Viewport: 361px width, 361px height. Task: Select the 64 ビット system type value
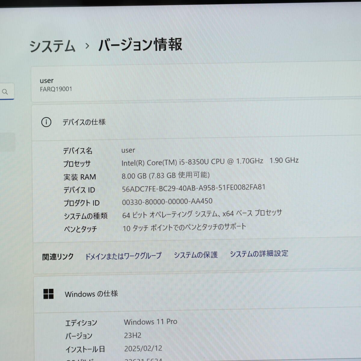point(202,214)
